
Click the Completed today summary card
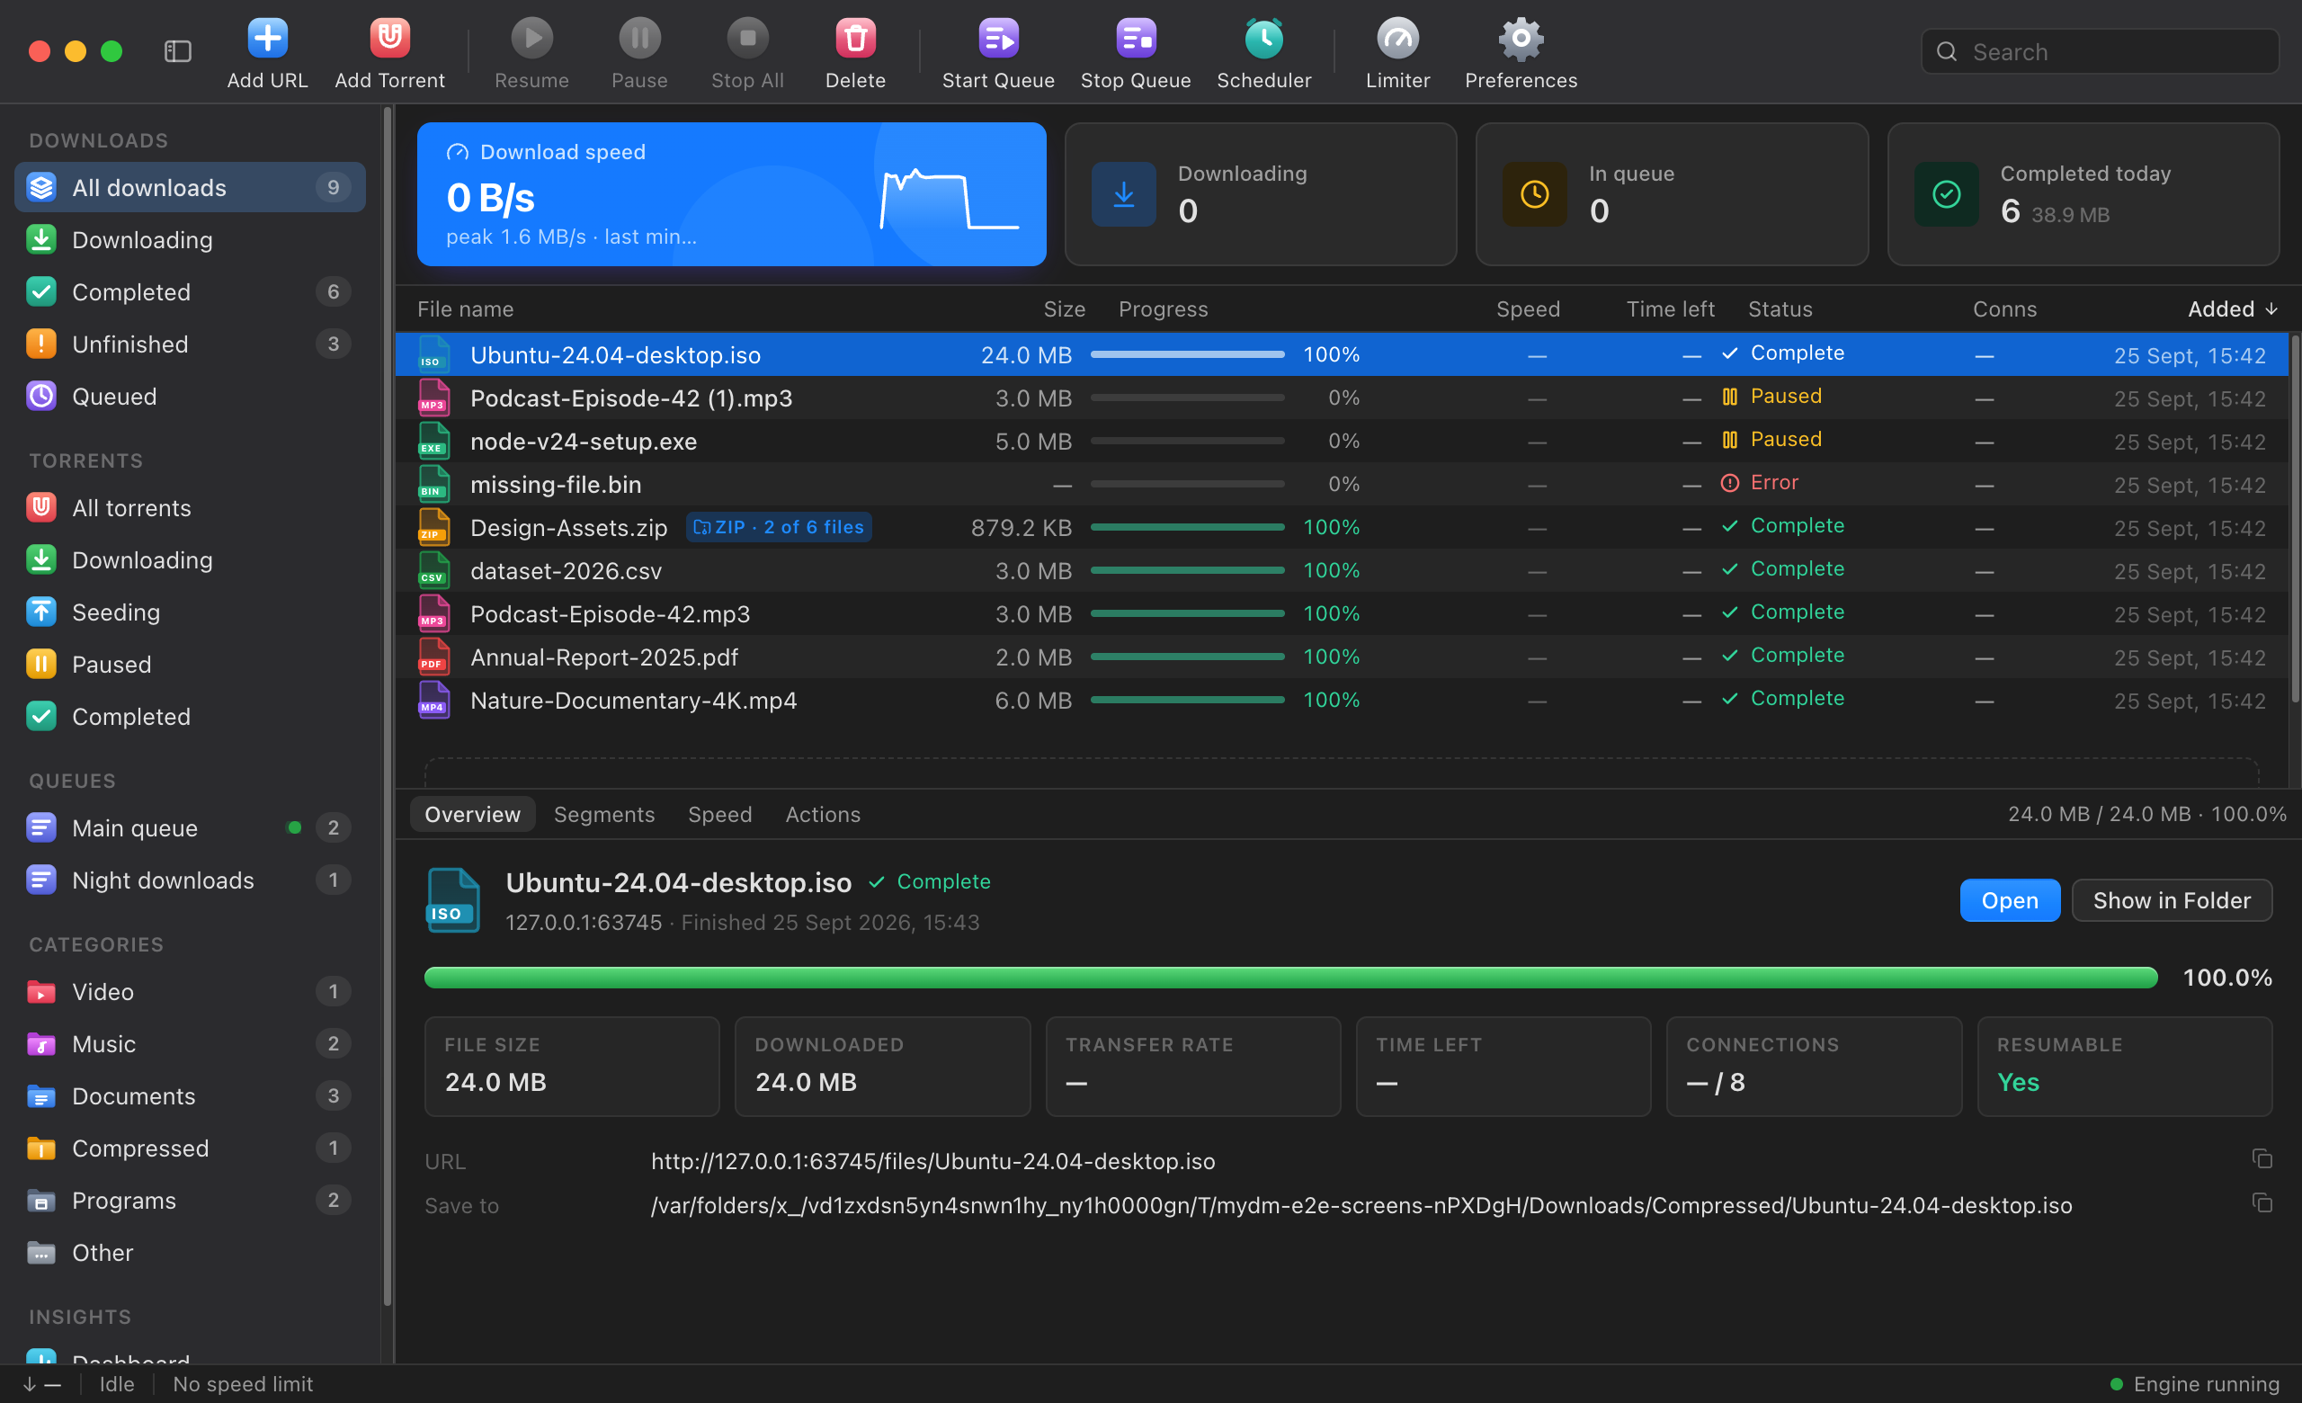(x=2083, y=194)
